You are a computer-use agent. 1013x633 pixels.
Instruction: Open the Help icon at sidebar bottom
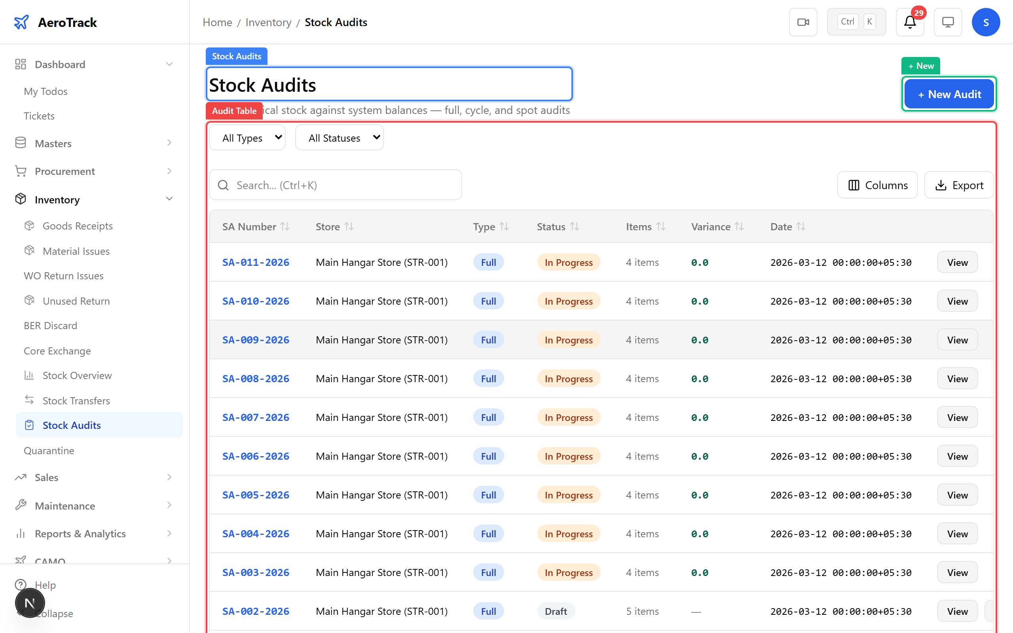[x=21, y=585]
